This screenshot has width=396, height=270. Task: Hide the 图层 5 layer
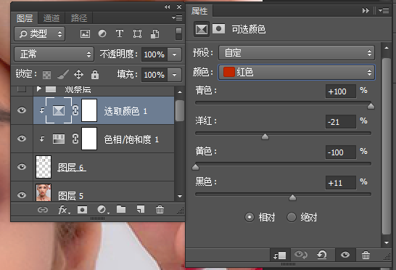[22, 195]
